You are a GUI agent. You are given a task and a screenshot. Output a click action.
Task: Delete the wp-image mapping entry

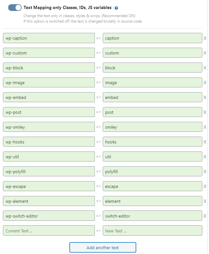pos(205,83)
